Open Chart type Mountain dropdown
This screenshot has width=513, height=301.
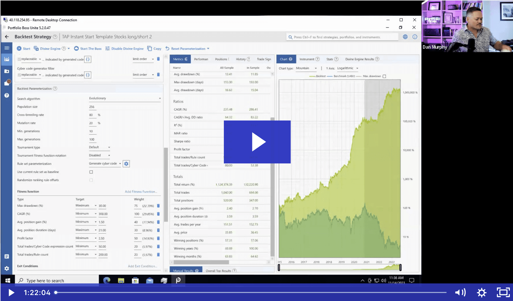pos(306,68)
